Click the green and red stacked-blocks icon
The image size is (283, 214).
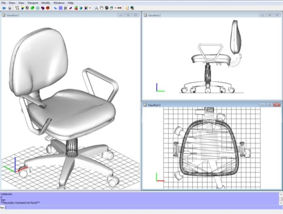click(x=76, y=8)
